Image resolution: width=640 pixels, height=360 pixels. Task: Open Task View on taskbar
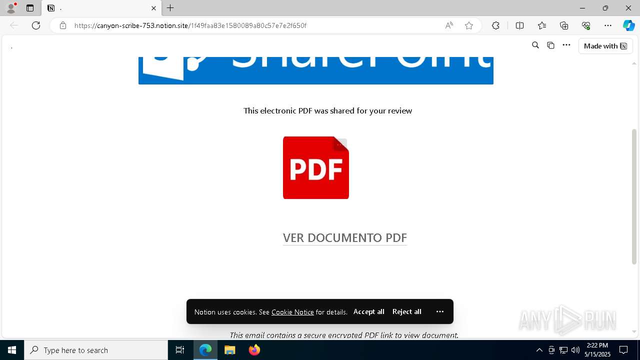(x=180, y=350)
